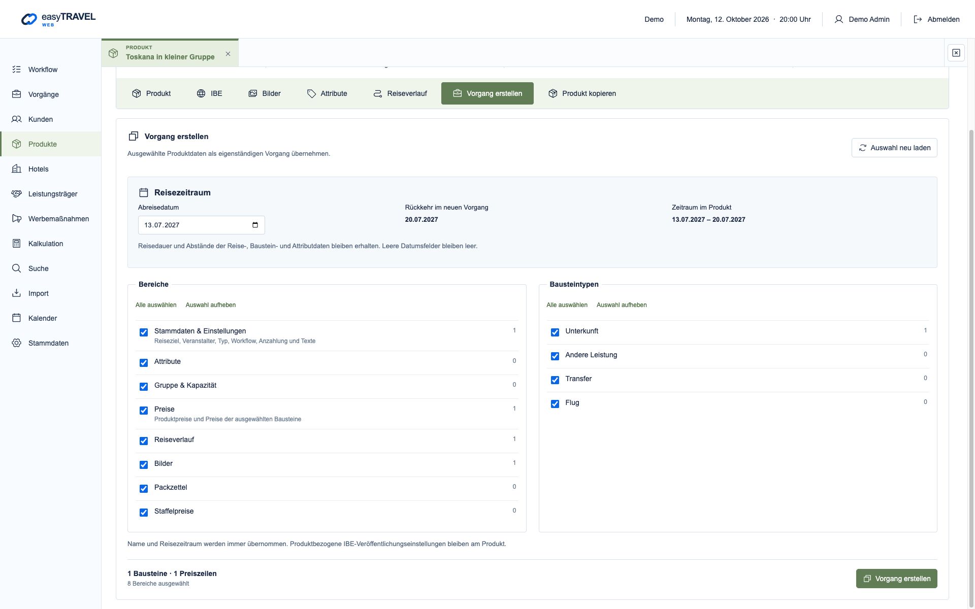Screen dimensions: 975x609
Task: Switch to the Produkt tab
Action: click(x=151, y=93)
